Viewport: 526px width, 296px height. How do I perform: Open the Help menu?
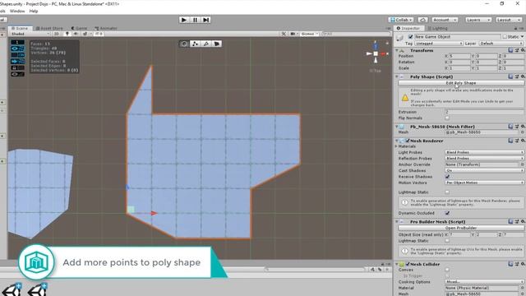click(33, 11)
